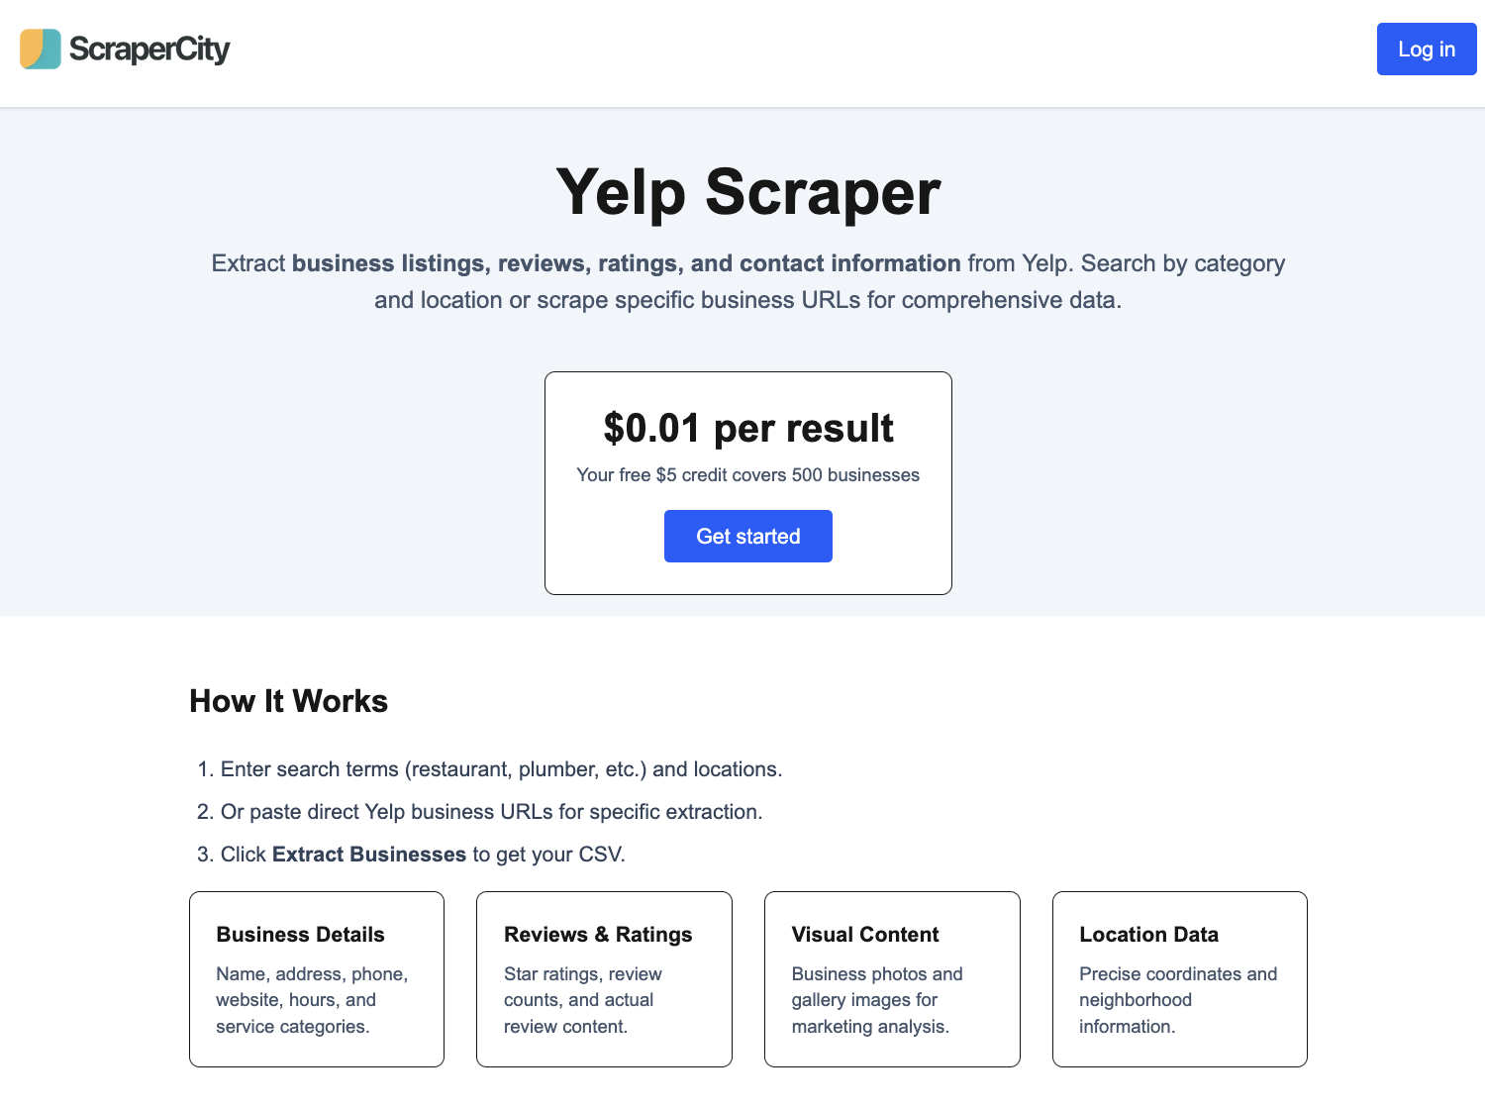Click the Reviews & Ratings card heading
The image size is (1485, 1111).
[x=598, y=934]
